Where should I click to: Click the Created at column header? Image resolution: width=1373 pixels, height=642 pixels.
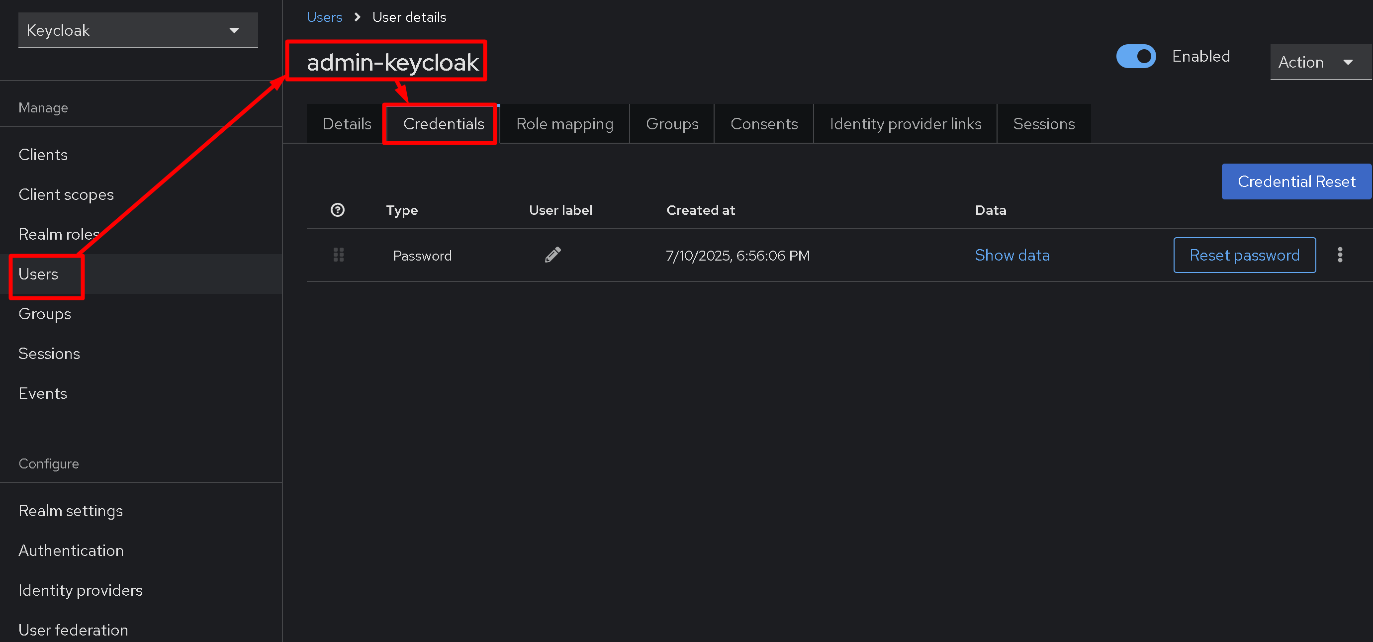point(700,210)
